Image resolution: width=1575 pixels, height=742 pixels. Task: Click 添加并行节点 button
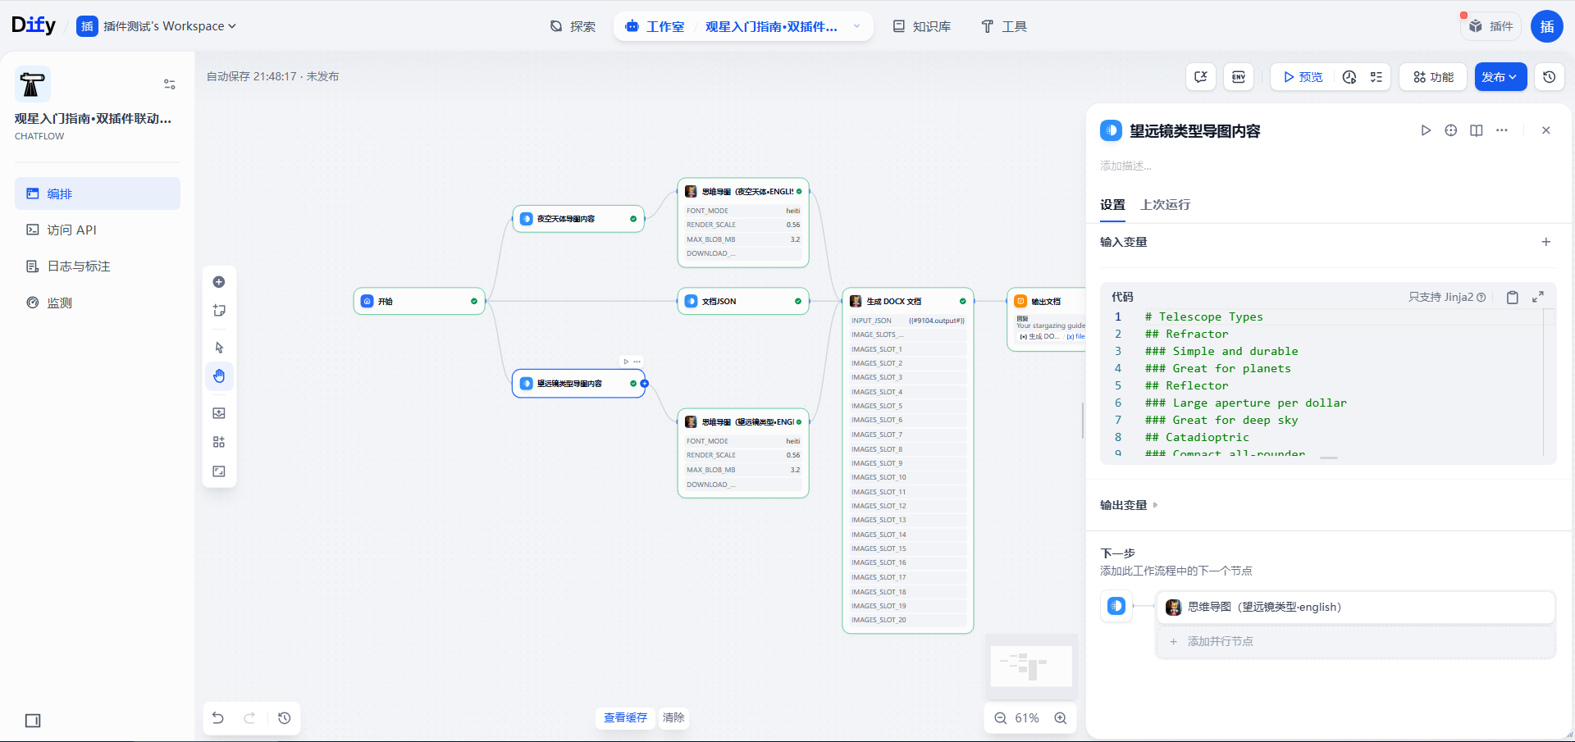coord(1356,641)
